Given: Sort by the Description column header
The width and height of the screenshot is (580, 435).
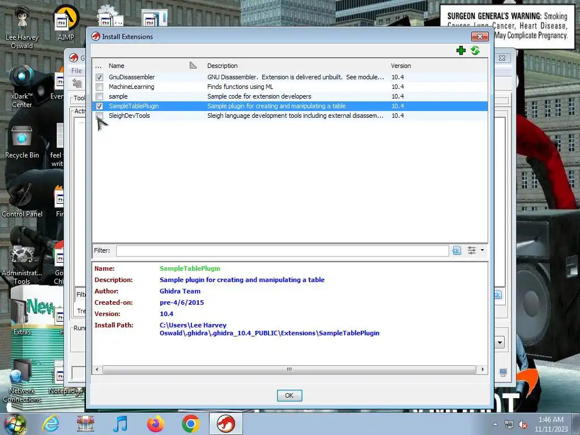Looking at the screenshot, I should point(222,66).
